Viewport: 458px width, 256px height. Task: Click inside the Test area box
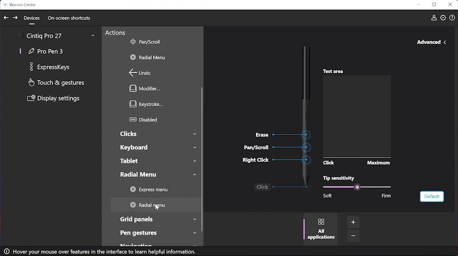pos(357,116)
